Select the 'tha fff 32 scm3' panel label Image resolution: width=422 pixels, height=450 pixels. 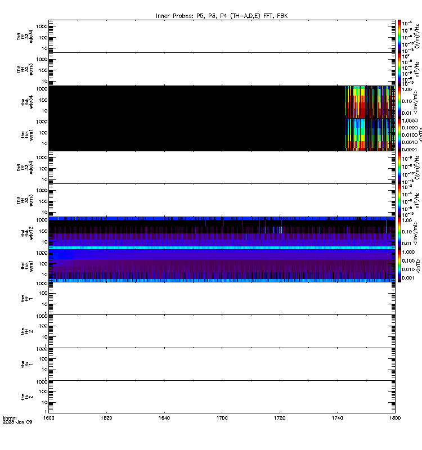tap(25, 69)
